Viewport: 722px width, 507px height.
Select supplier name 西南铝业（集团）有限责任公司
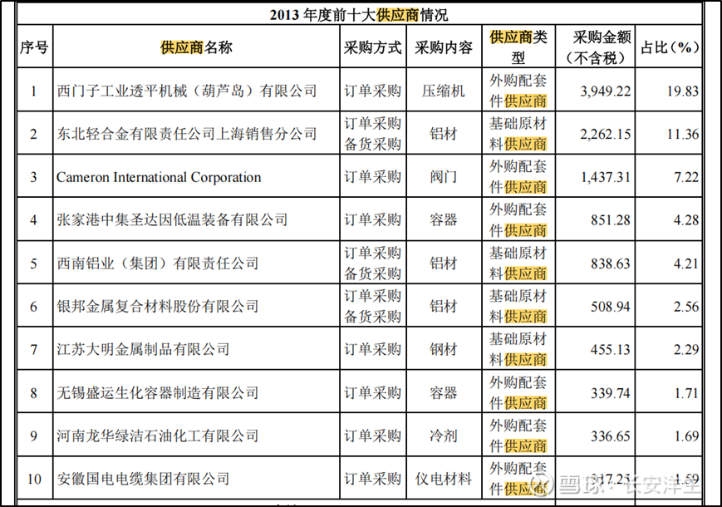point(158,263)
